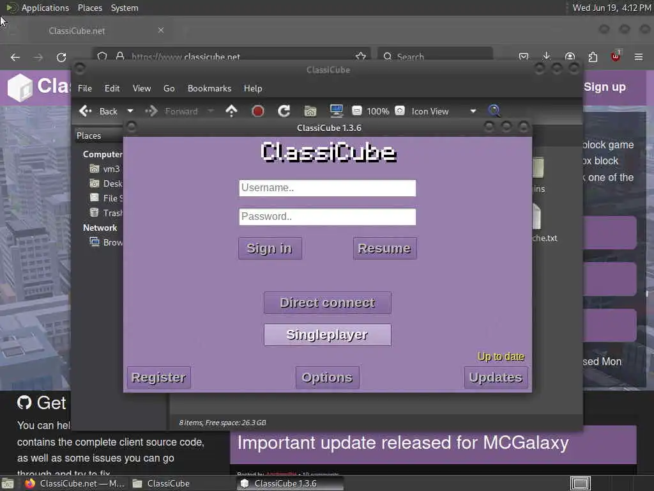Click the Firefox back arrow
The width and height of the screenshot is (654, 491).
pos(15,57)
